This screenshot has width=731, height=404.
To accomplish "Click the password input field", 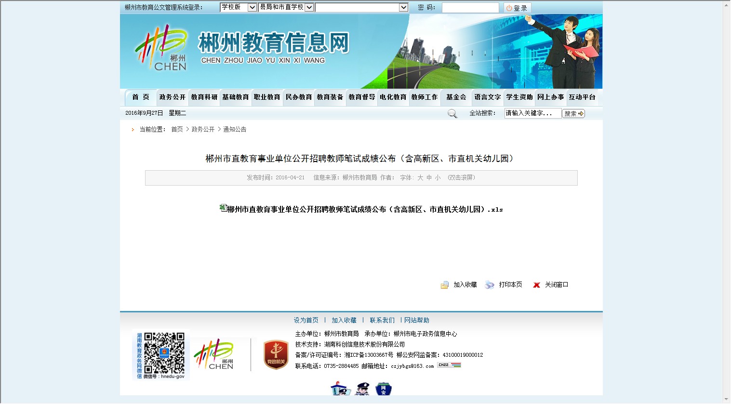I will 470,8.
